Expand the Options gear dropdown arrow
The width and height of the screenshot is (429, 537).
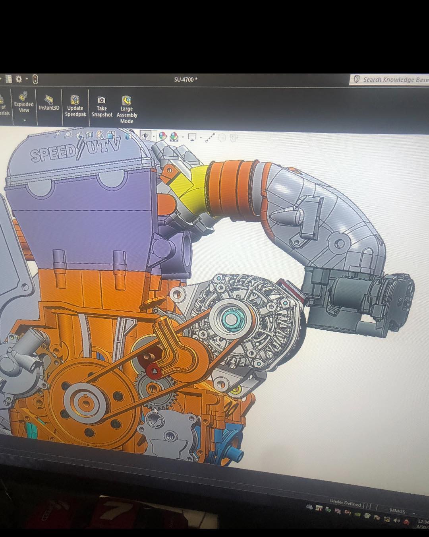tap(27, 79)
